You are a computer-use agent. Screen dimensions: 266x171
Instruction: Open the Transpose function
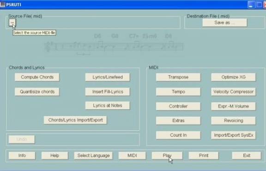click(178, 77)
